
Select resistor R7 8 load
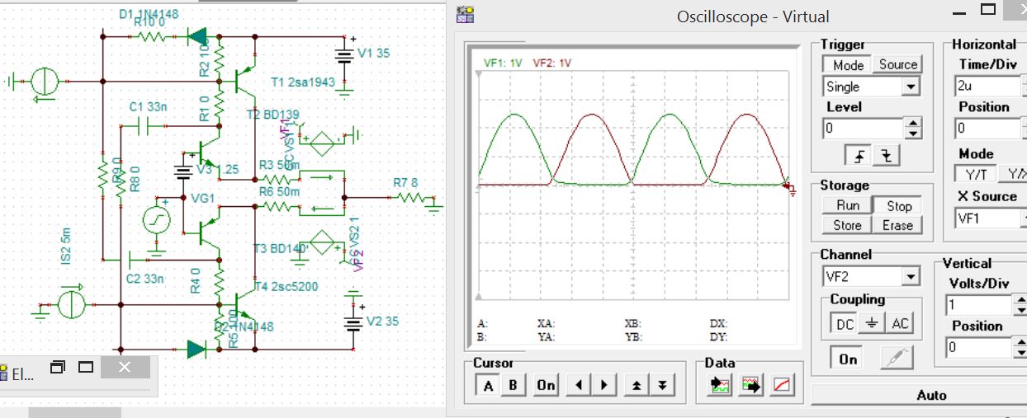[x=410, y=198]
